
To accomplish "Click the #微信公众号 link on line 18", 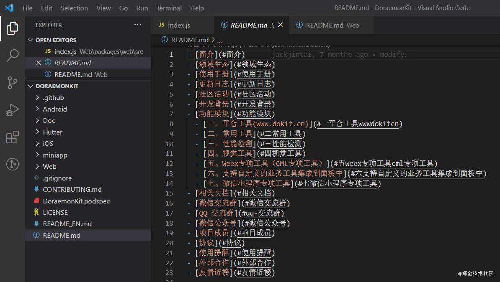I will (265, 223).
